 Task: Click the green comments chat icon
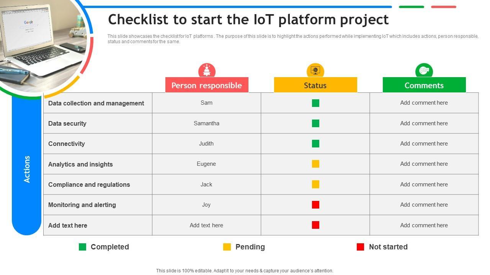(424, 71)
